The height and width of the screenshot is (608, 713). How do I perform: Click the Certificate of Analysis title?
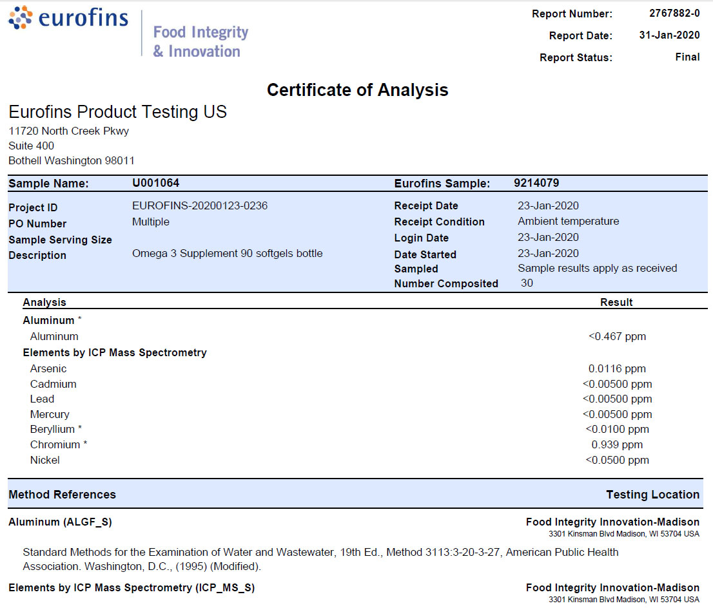356,90
